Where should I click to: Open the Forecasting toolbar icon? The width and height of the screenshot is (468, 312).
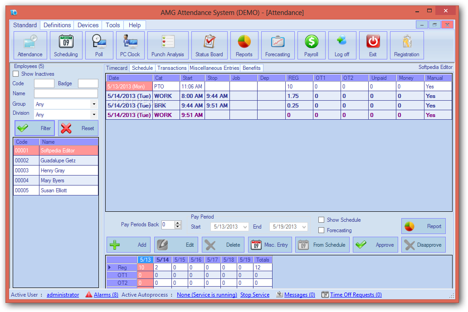(x=278, y=45)
